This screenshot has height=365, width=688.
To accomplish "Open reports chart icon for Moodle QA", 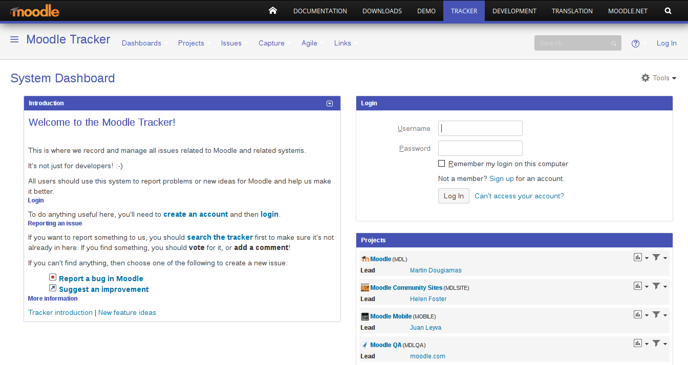I will point(638,344).
